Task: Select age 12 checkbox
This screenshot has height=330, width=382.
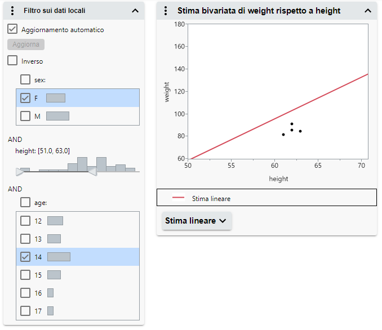Action: (x=25, y=221)
